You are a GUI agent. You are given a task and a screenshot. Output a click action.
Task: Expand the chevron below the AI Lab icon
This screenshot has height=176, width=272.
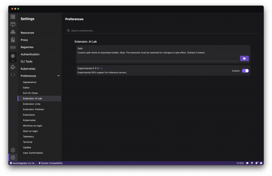point(13,61)
